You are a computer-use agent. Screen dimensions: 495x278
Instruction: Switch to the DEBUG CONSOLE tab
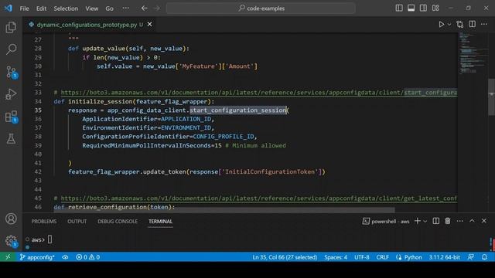coord(118,222)
